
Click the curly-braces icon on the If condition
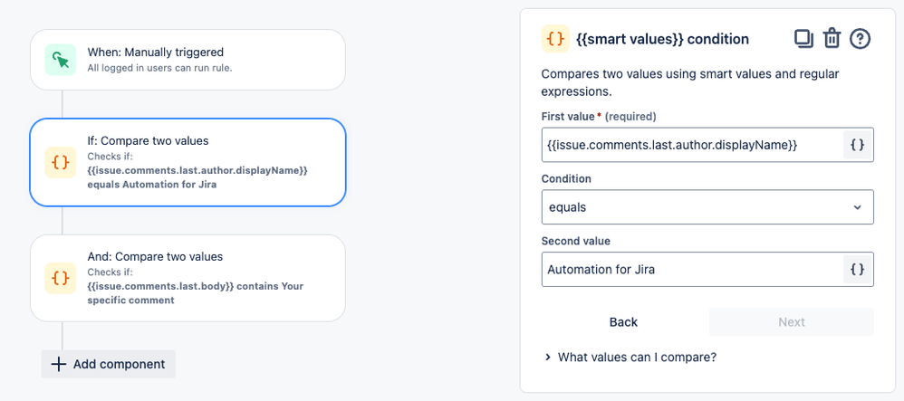click(61, 162)
